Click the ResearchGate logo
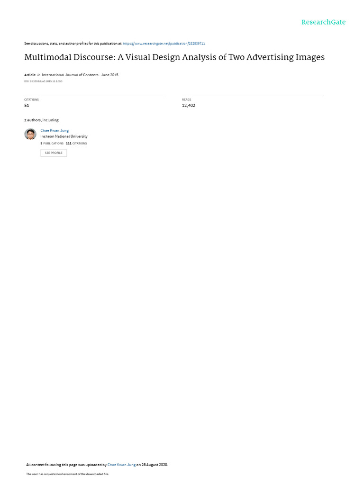This screenshot has width=364, height=485. pos(323,22)
